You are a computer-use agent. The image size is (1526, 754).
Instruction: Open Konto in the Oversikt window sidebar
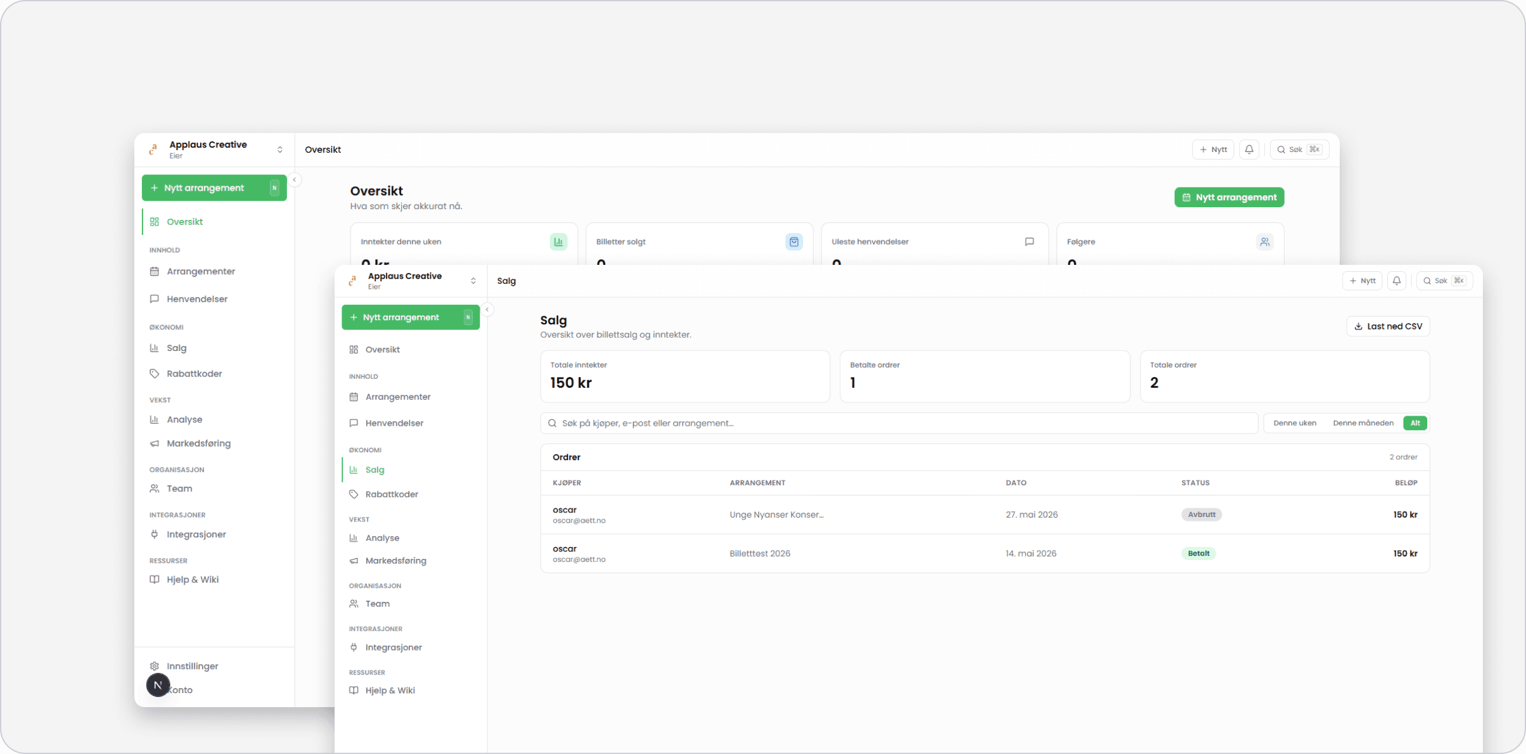(214, 690)
